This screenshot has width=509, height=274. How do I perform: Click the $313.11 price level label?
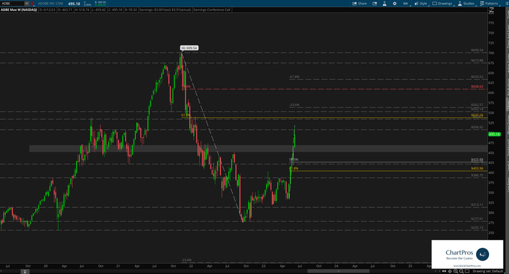[x=477, y=205]
